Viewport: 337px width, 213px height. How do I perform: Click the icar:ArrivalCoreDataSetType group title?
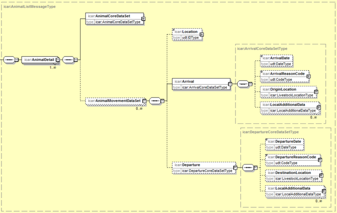[x=262, y=49]
